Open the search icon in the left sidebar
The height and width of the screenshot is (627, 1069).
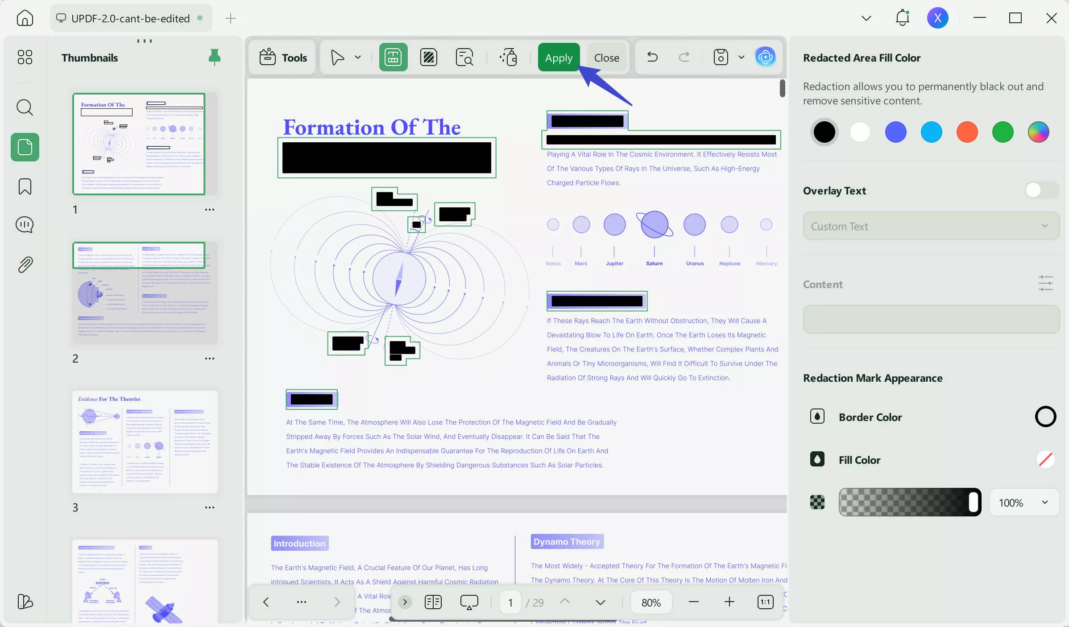[x=25, y=107]
